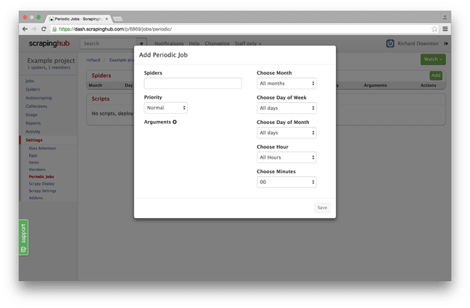Click the Richard Dowinton avatar icon

point(390,43)
